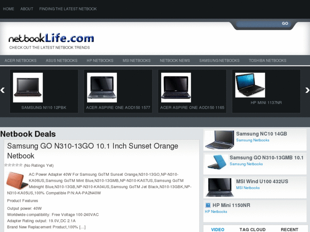Open HP Mini 1150NR title
This screenshot has width=310, height=232.
coord(231,205)
